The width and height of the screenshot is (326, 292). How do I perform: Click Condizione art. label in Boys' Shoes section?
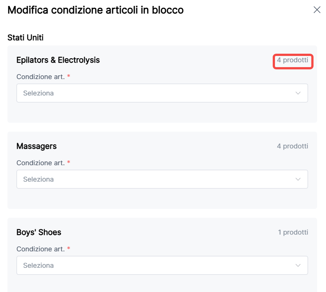[x=41, y=249]
